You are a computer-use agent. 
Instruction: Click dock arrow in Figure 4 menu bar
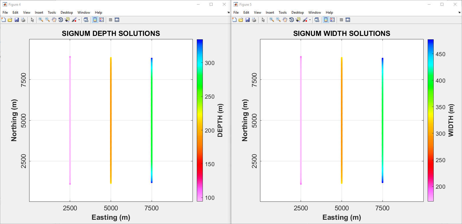coord(228,13)
